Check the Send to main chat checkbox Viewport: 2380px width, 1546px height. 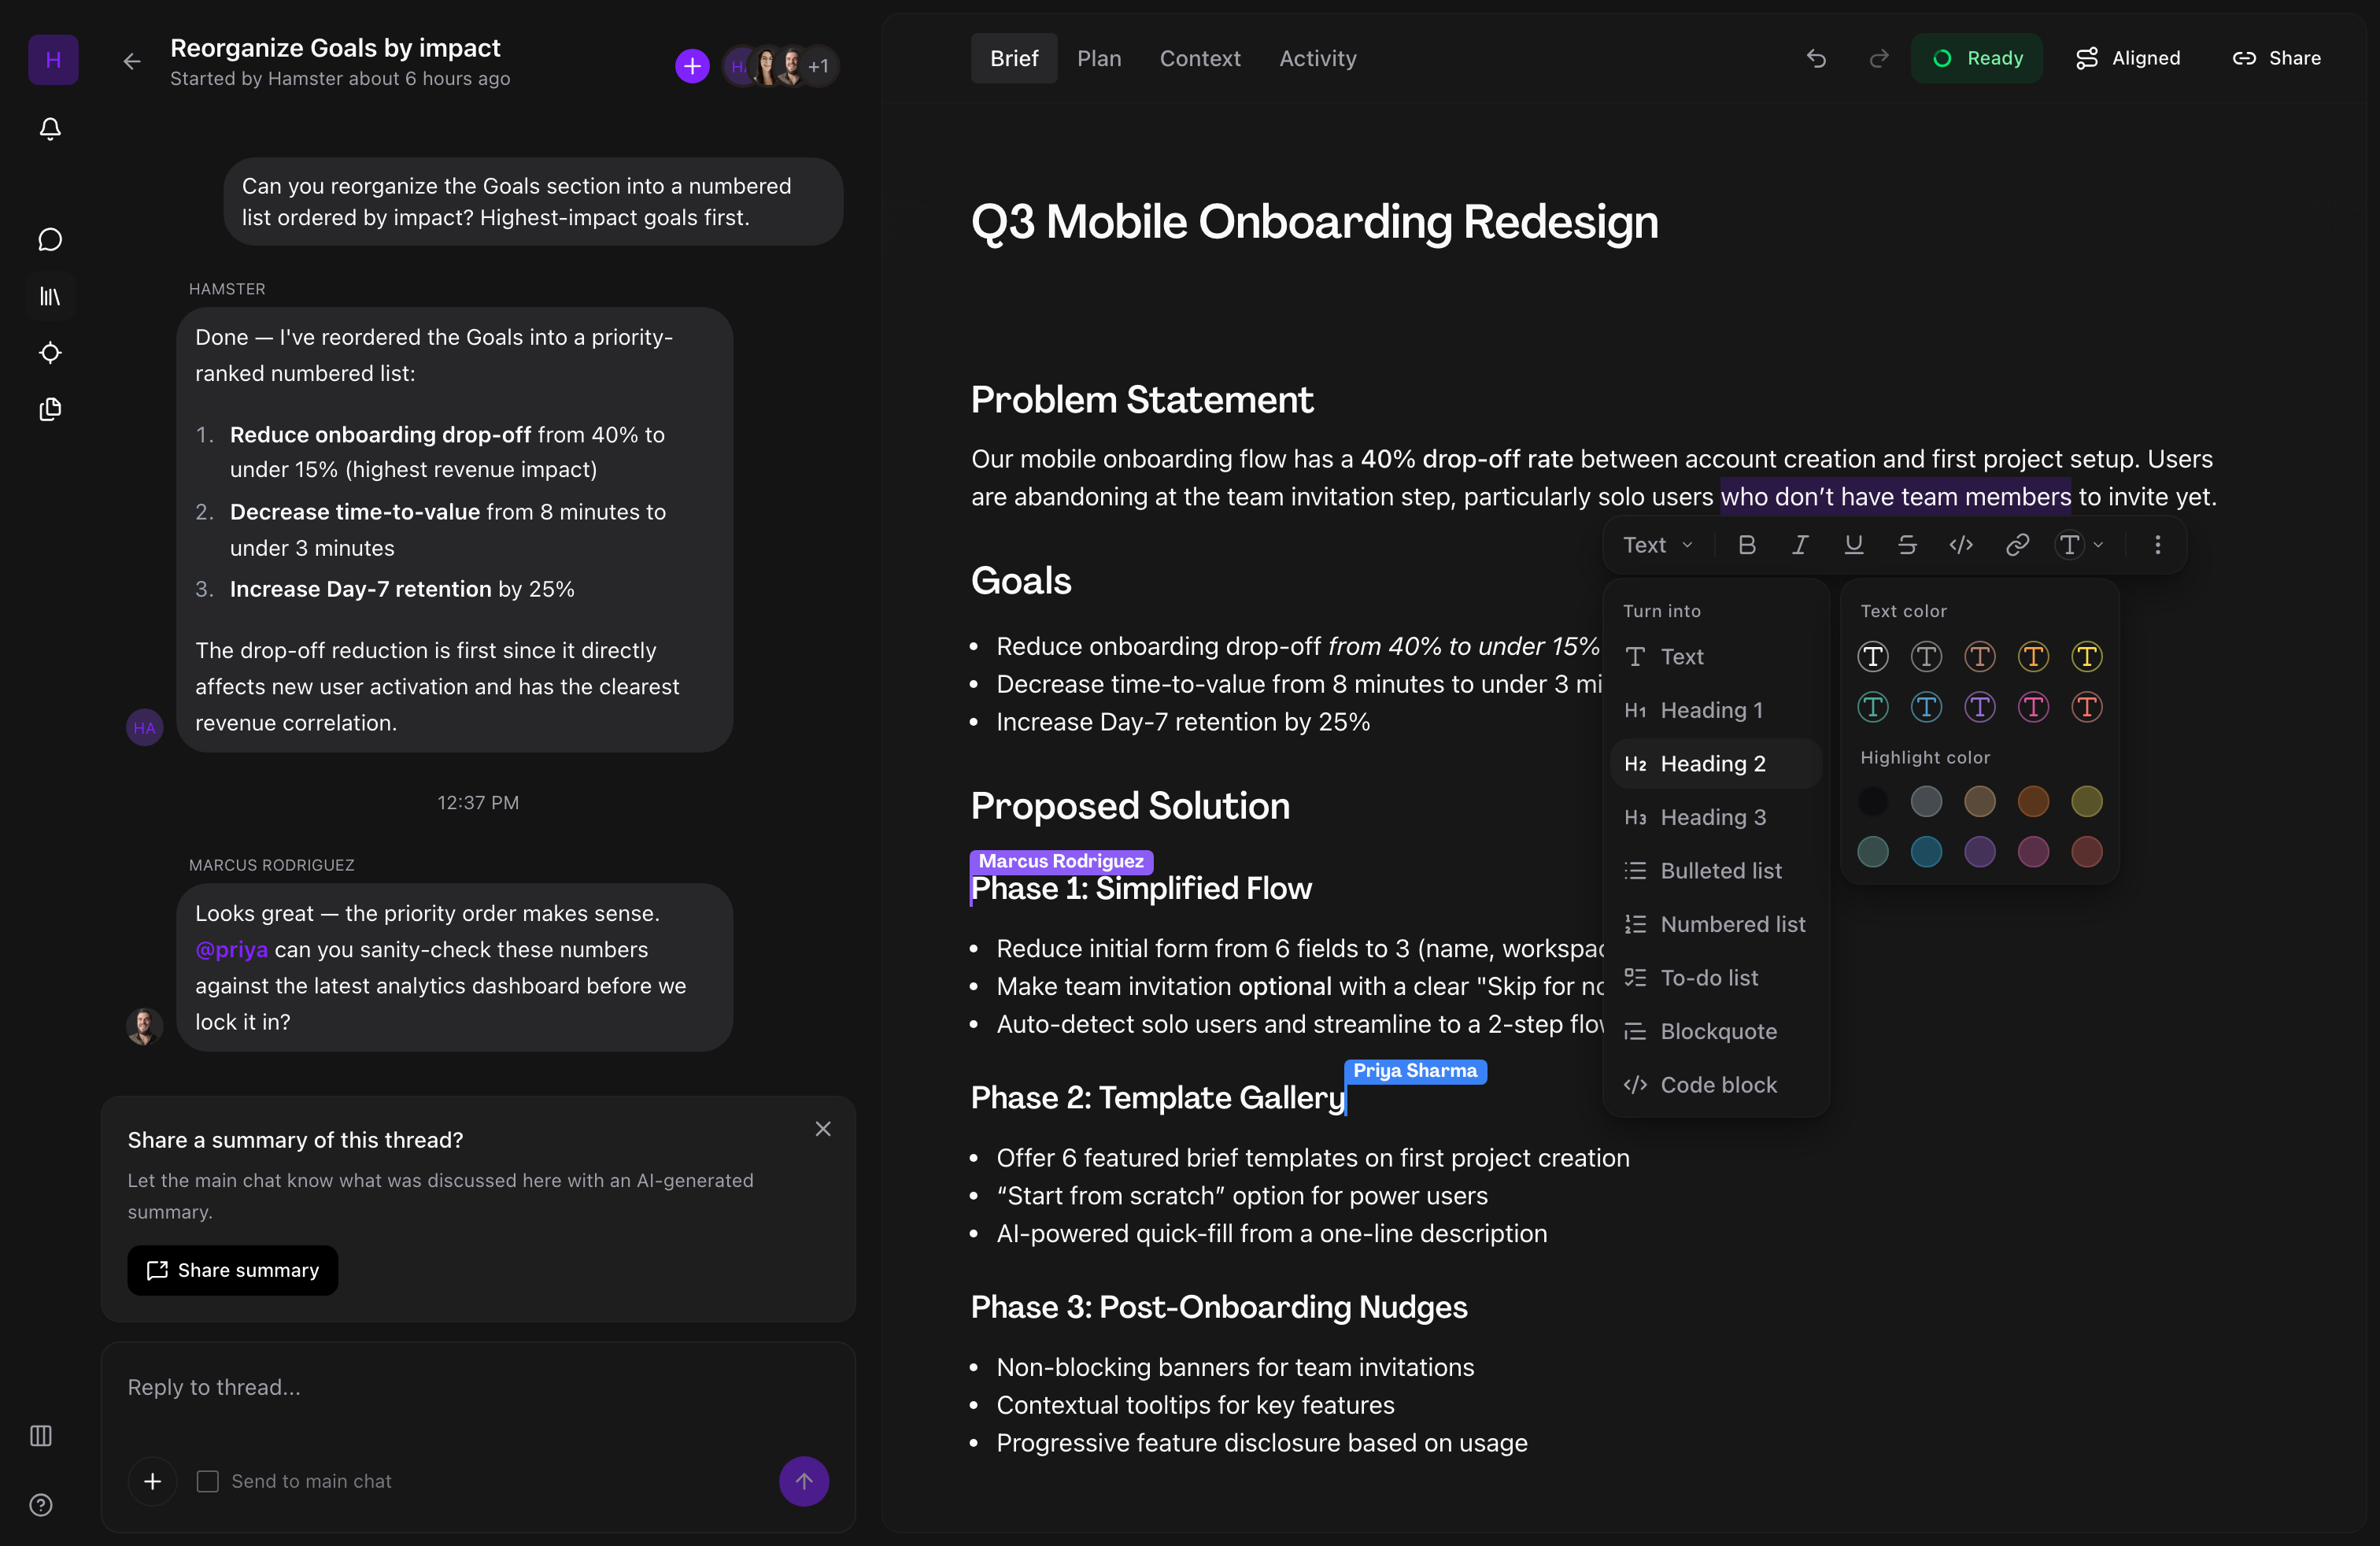(x=207, y=1482)
